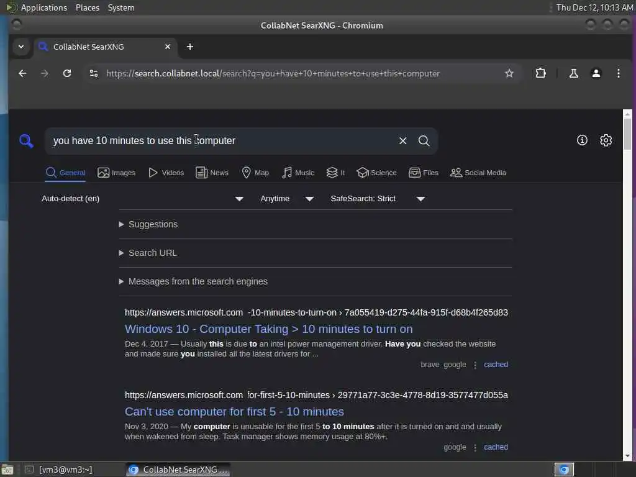Open result Windows 10 - Computer Taking > 10 minutes
The height and width of the screenshot is (477, 636).
[268, 329]
